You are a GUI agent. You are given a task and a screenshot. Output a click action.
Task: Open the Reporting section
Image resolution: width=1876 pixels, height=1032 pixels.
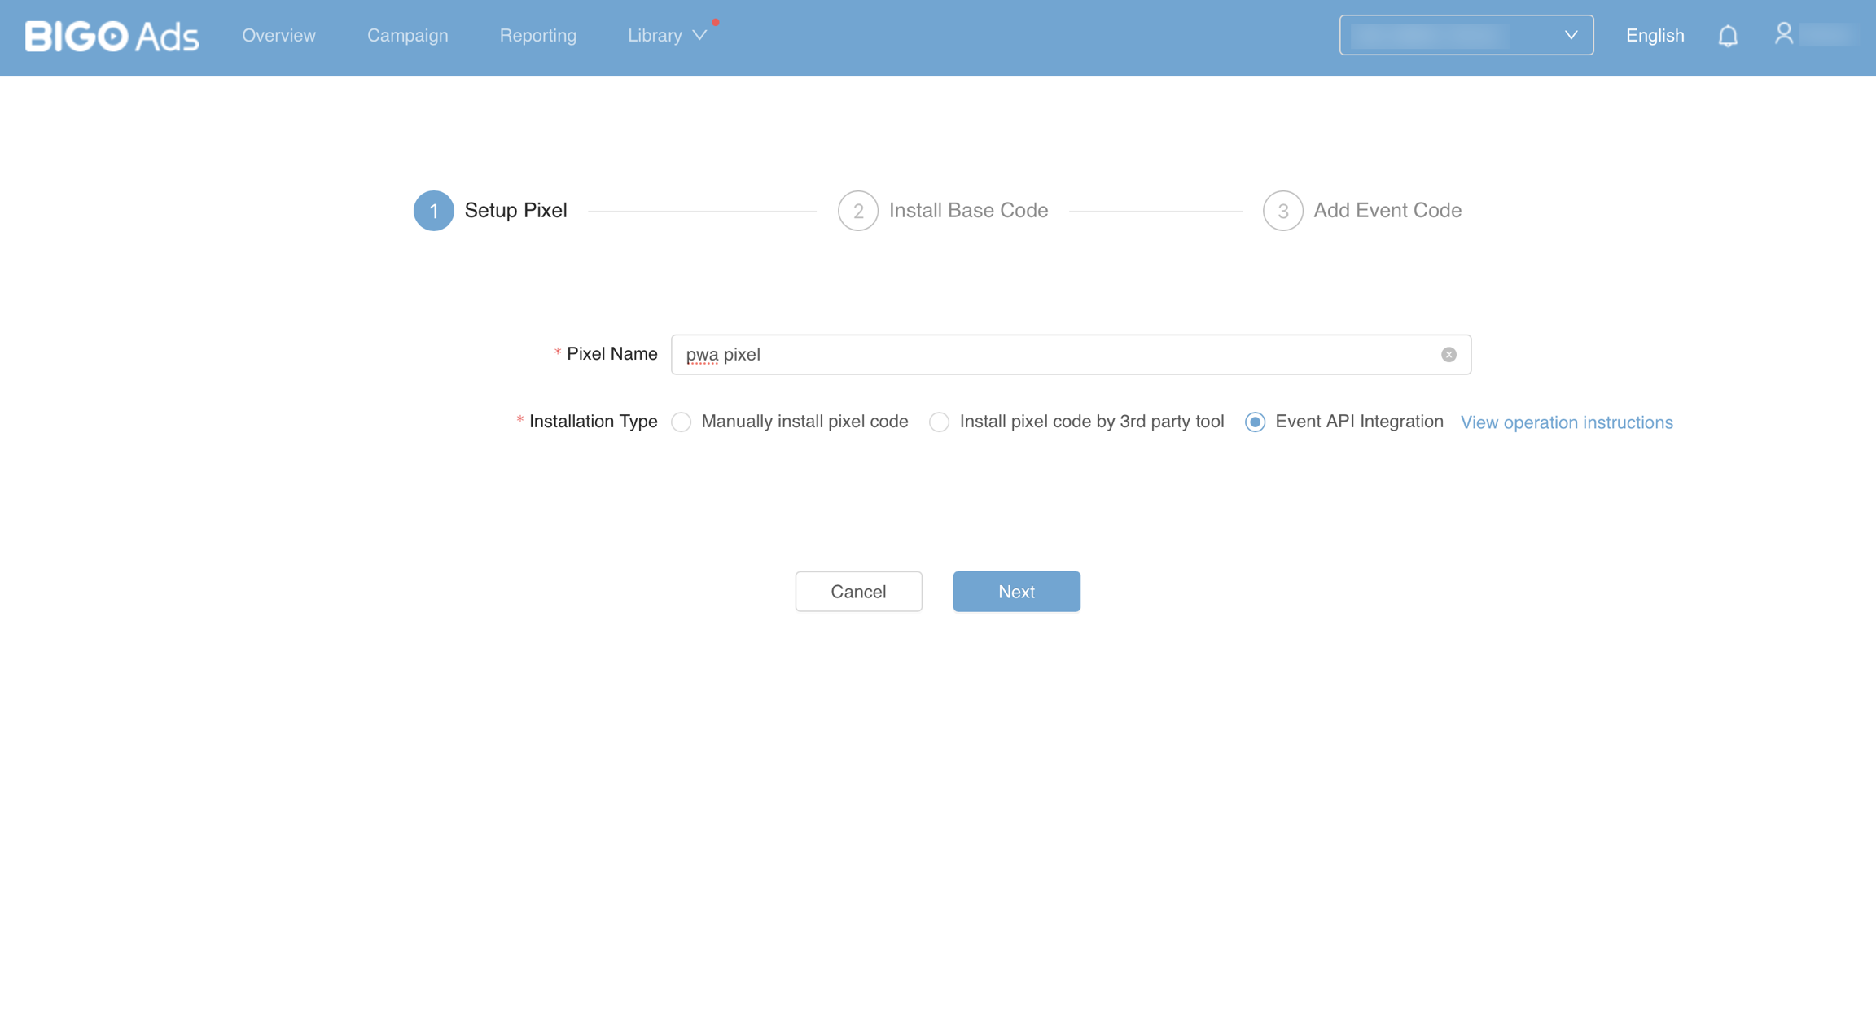tap(537, 36)
